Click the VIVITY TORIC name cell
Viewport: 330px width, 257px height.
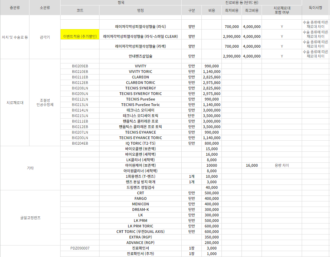140,72
